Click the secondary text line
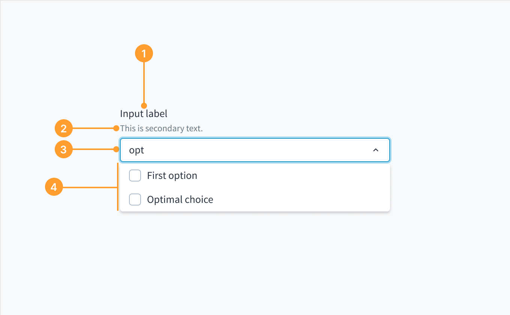This screenshot has height=315, width=510. coord(162,128)
